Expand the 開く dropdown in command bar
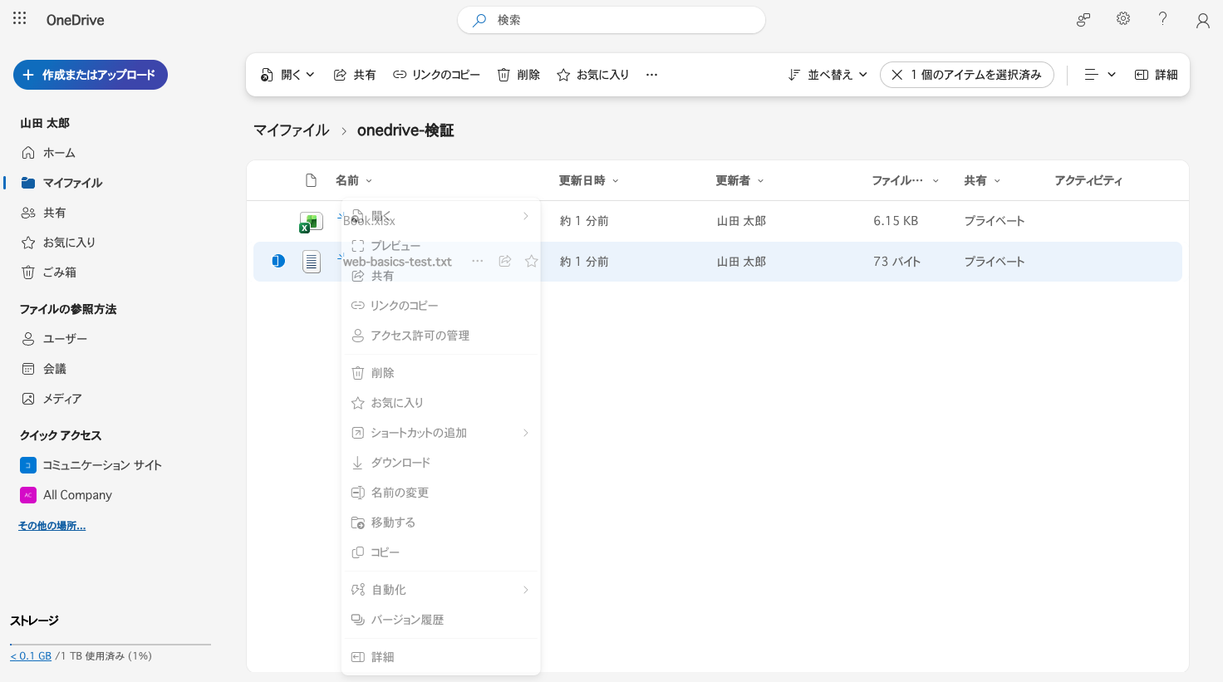Screen dimensions: 1223x682 point(287,75)
